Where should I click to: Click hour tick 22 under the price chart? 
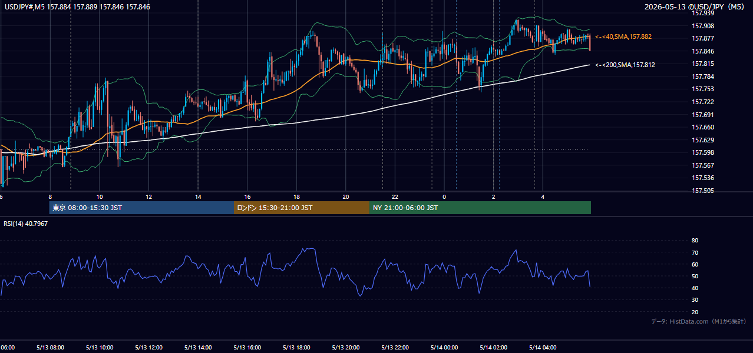[395, 197]
